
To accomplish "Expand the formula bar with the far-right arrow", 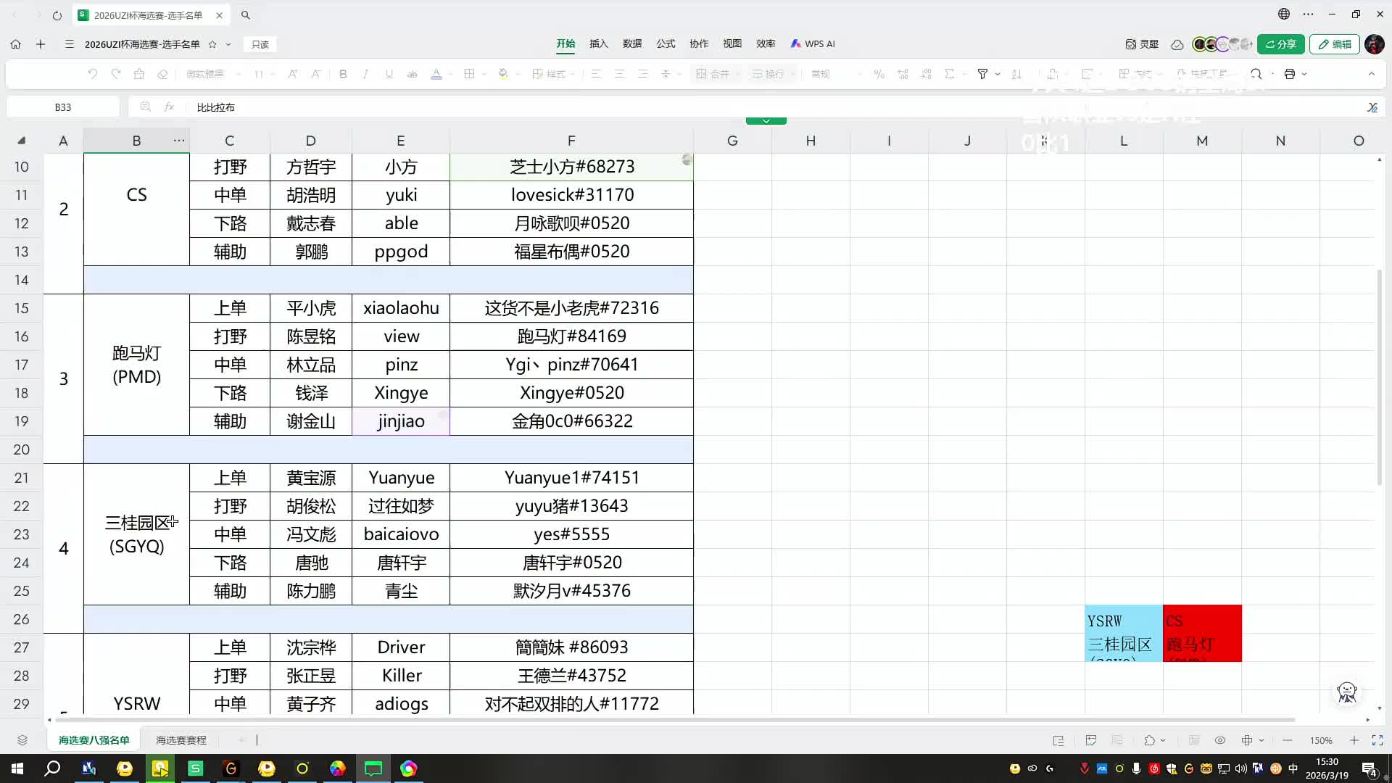I will tap(1372, 107).
